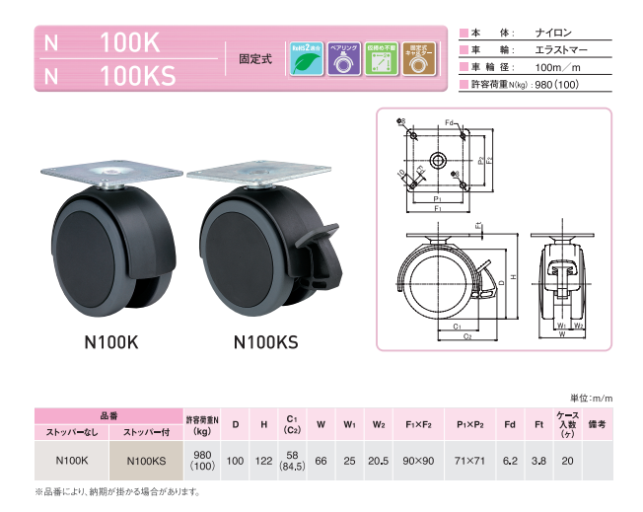Click the pink bullet beside 本体
643x512 pixels.
pos(464,34)
